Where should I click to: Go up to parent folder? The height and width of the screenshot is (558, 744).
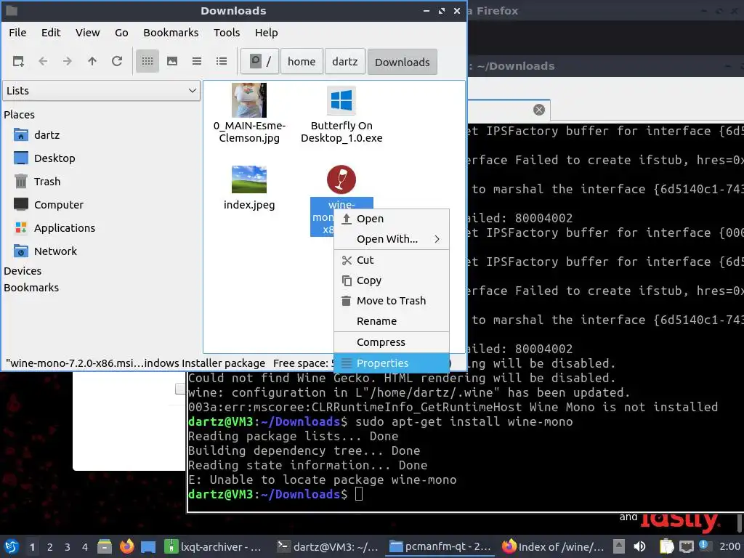[92, 61]
